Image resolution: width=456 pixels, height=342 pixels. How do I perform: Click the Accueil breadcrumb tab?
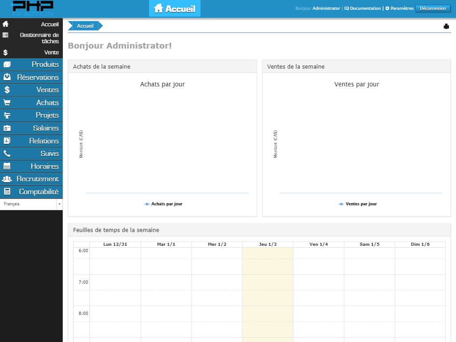[85, 26]
